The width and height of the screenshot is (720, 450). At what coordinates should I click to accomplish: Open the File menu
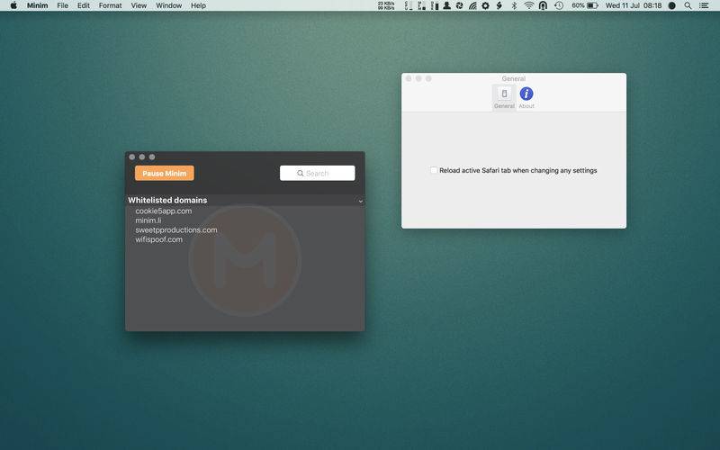[62, 5]
